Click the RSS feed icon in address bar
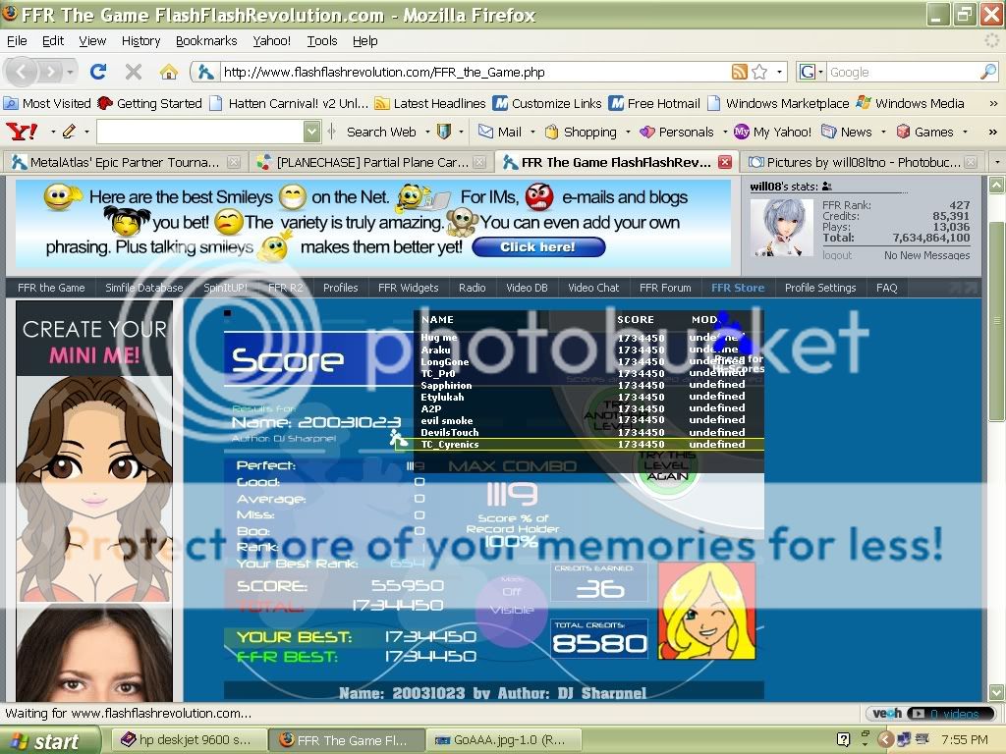Image resolution: width=1006 pixels, height=754 pixels. click(x=739, y=72)
